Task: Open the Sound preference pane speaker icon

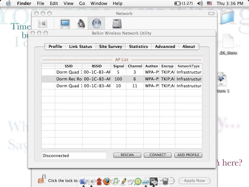Action: 81,24
